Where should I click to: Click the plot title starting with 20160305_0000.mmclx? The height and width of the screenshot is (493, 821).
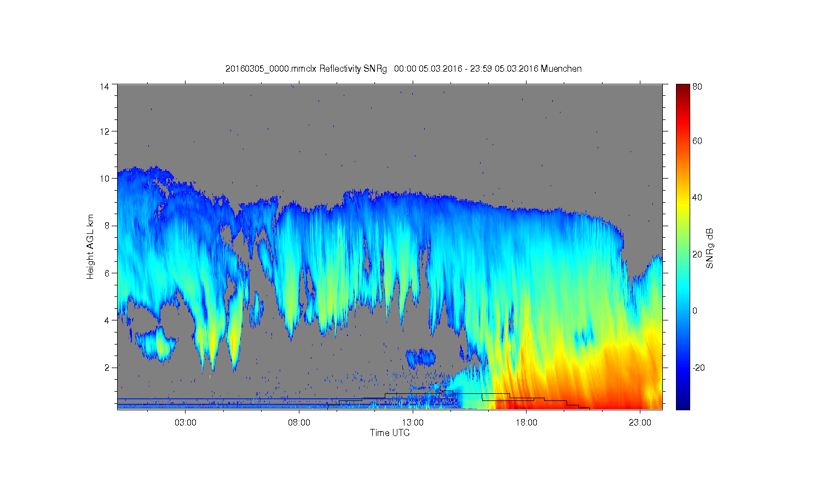click(x=403, y=69)
